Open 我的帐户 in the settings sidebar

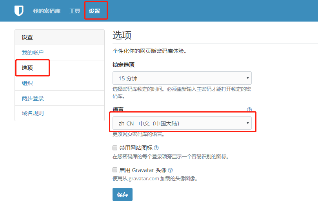[33, 53]
